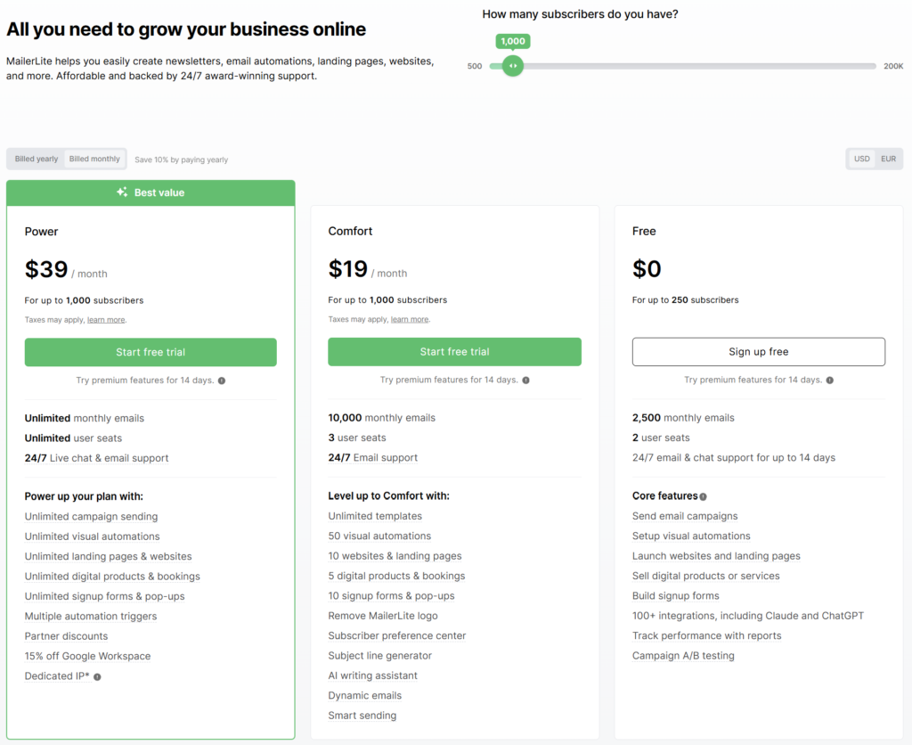
Task: Click Unlimited signup forms & pop-ups
Action: tap(105, 596)
